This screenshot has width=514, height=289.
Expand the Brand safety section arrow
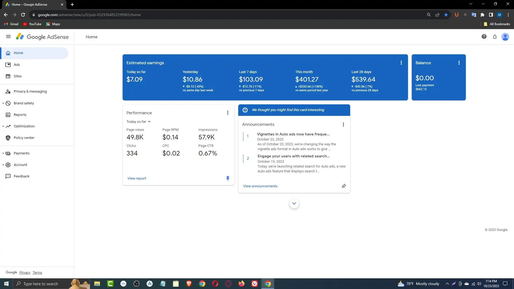tap(3, 103)
